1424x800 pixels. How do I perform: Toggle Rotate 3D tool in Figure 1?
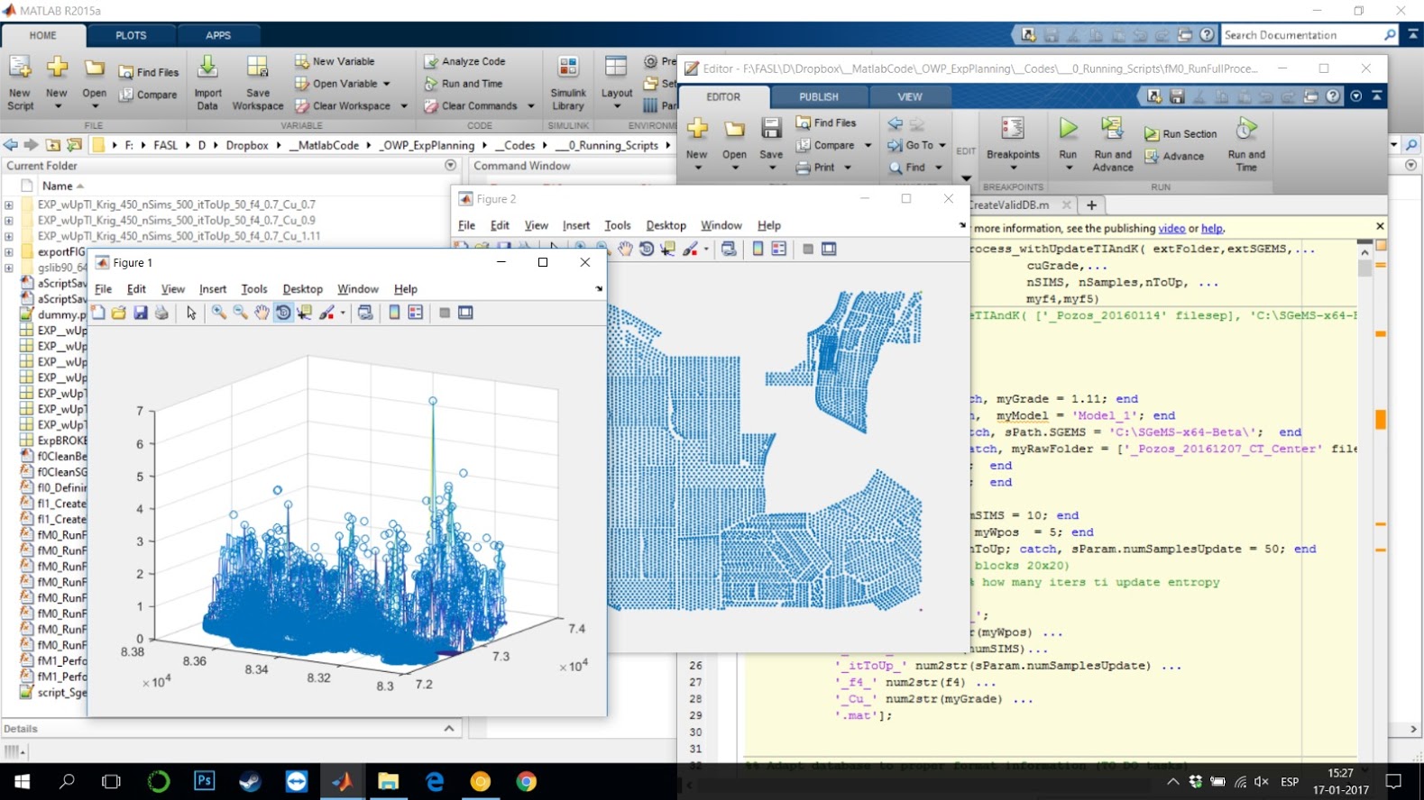click(283, 313)
